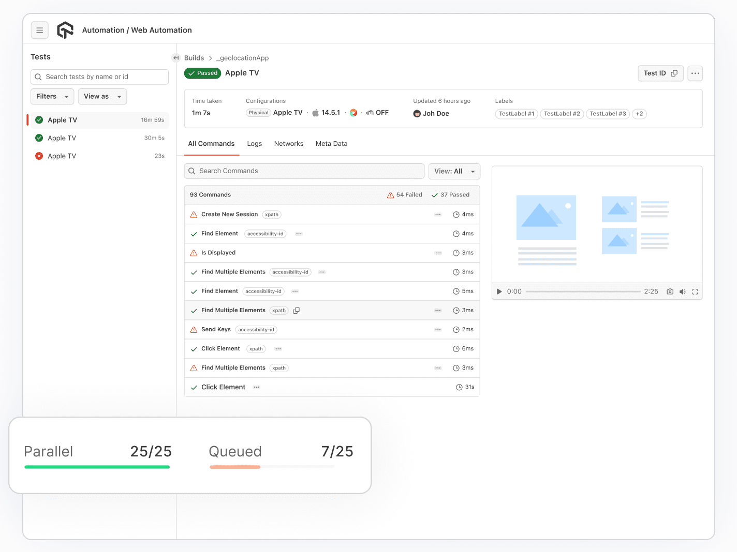Viewport: 737px width, 552px height.
Task: Copy the Find Multiple Elements xpath command
Action: click(x=296, y=310)
